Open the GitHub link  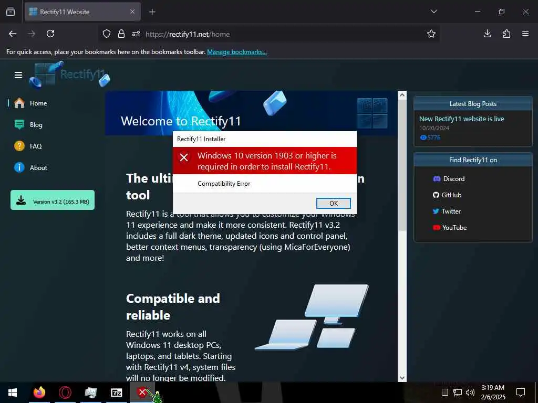click(x=447, y=195)
